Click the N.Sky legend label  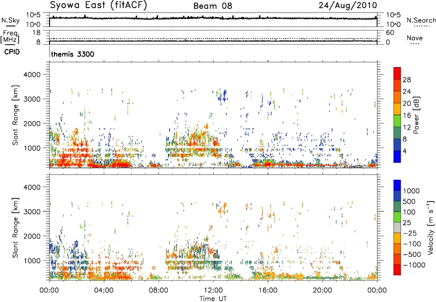click(10, 20)
